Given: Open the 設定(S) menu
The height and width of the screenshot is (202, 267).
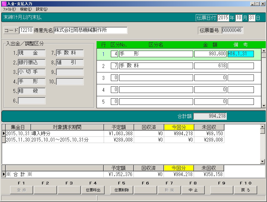Looking at the screenshot, I should click(42, 9).
